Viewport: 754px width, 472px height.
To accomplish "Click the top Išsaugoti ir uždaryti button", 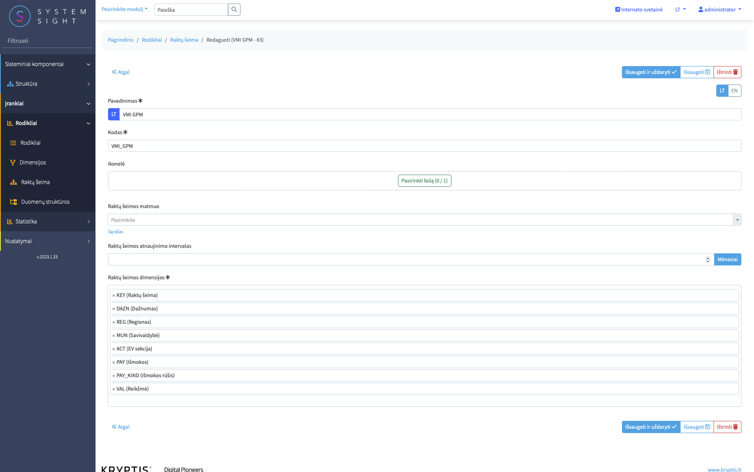I will pos(651,72).
